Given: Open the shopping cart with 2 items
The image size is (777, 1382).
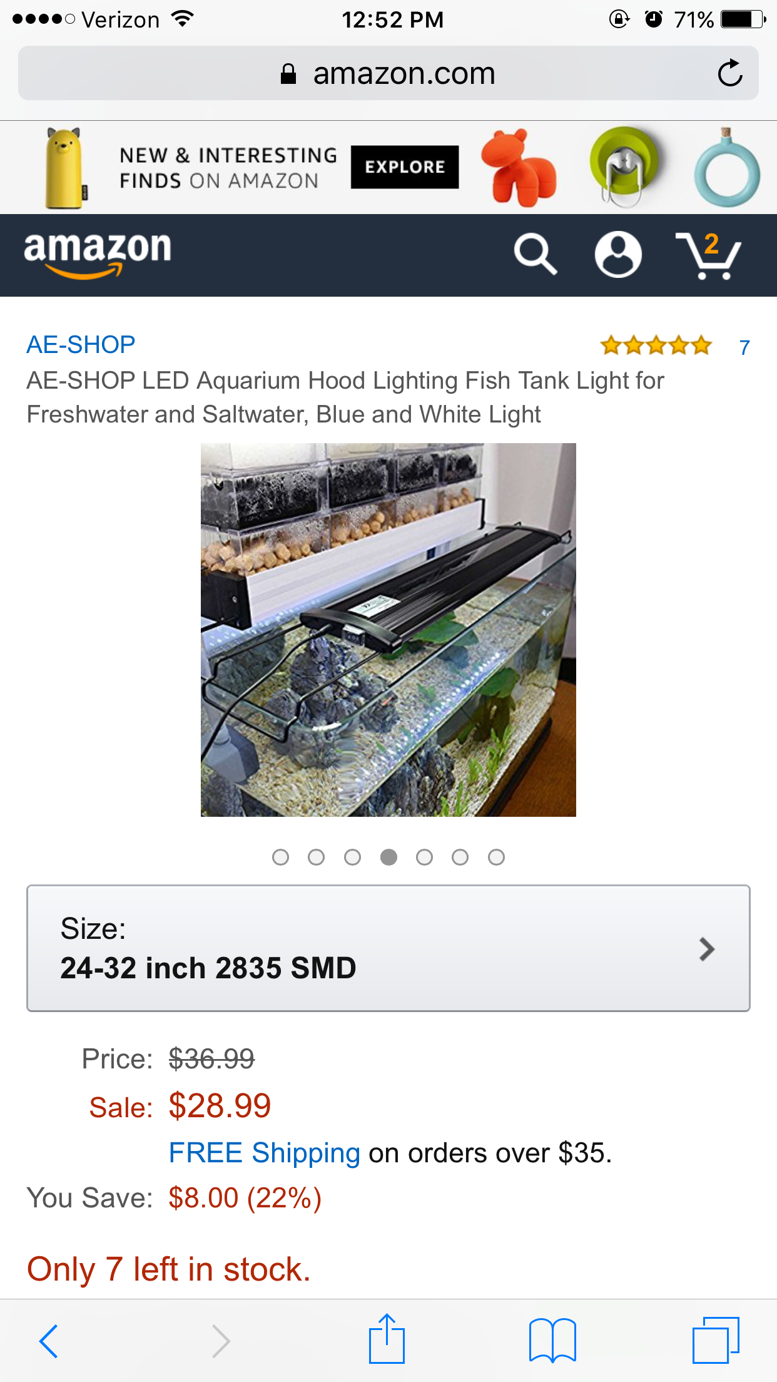Looking at the screenshot, I should [708, 255].
